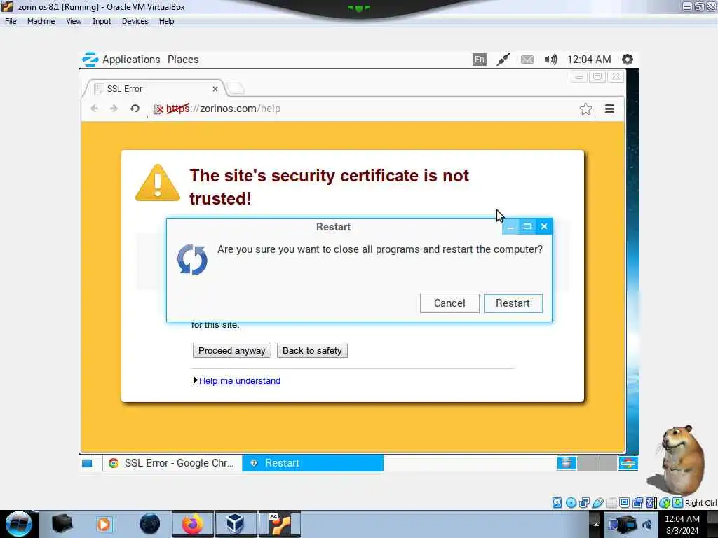Viewport: 718px width, 538px height.
Task: Open Firefox from the Windows taskbar
Action: 193,524
